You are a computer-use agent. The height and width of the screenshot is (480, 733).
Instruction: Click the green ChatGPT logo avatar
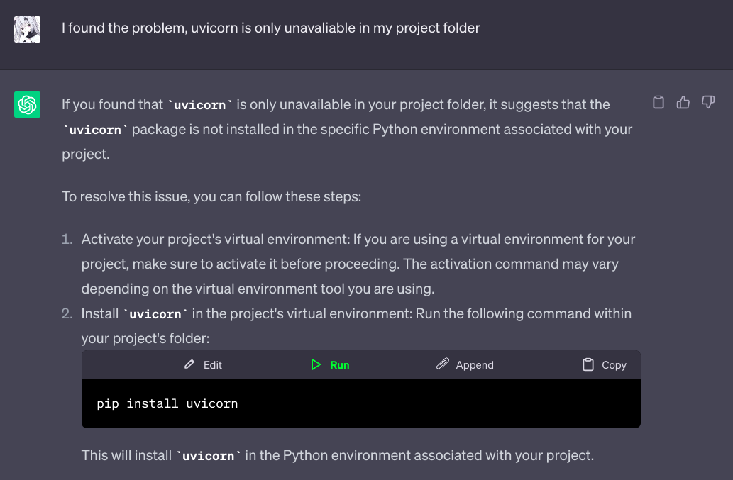pos(27,105)
